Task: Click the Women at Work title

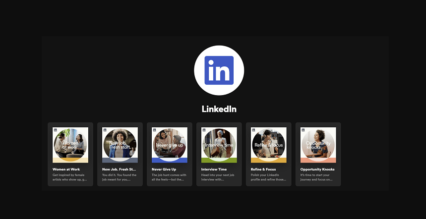Action: pos(66,169)
